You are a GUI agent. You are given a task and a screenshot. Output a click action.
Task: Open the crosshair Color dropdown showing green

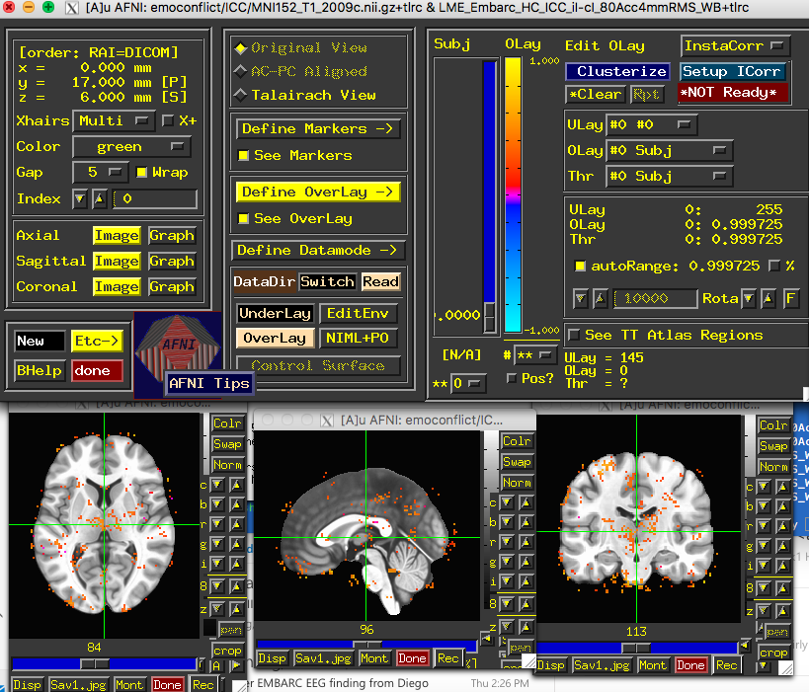pos(132,147)
